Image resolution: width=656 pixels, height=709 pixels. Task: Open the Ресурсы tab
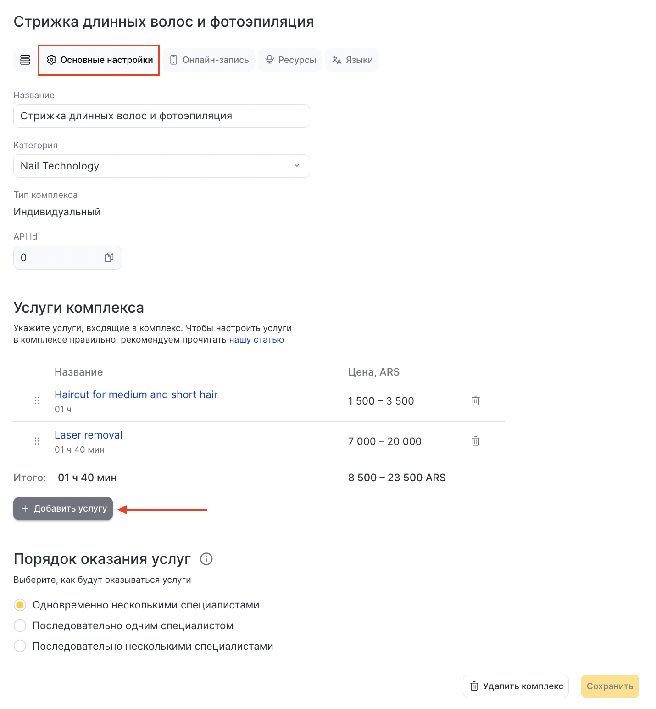[x=290, y=60]
